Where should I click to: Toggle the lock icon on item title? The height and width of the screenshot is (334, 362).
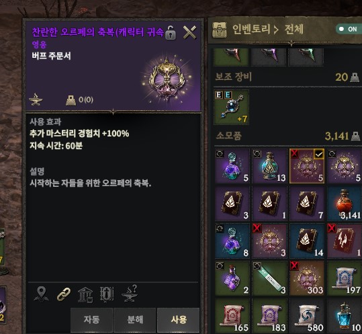point(171,32)
